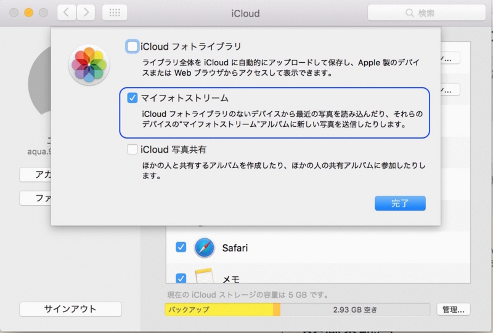Screen dimensions: 493x333
Task: Click the Safari label in the list
Action: (235, 248)
